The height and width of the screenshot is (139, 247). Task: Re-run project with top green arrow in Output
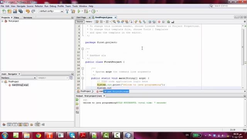77,100
